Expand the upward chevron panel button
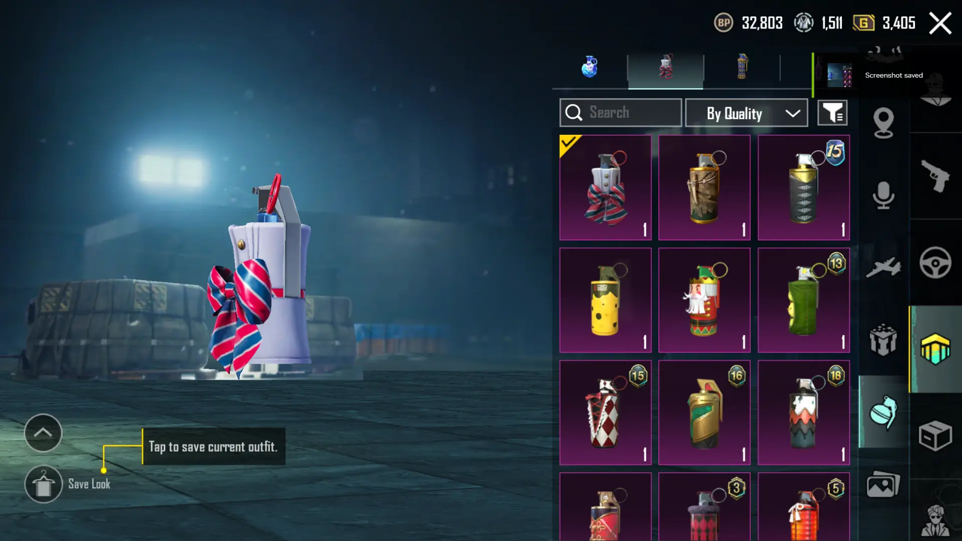Viewport: 962px width, 541px height. [43, 433]
